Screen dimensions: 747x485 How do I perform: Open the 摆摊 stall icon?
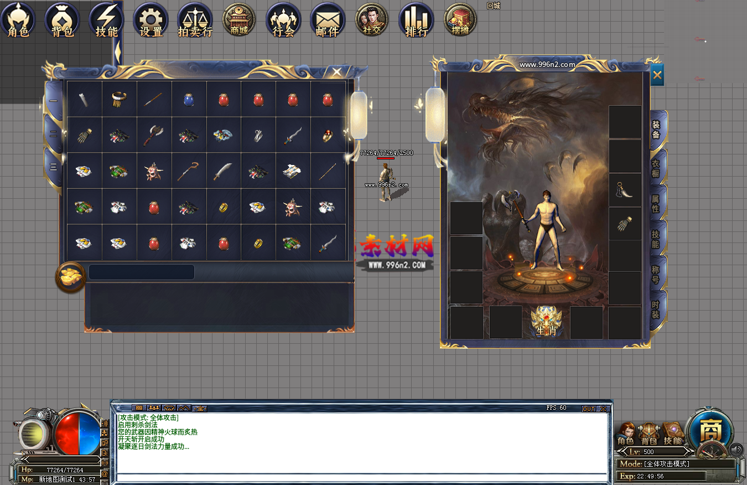tap(460, 20)
